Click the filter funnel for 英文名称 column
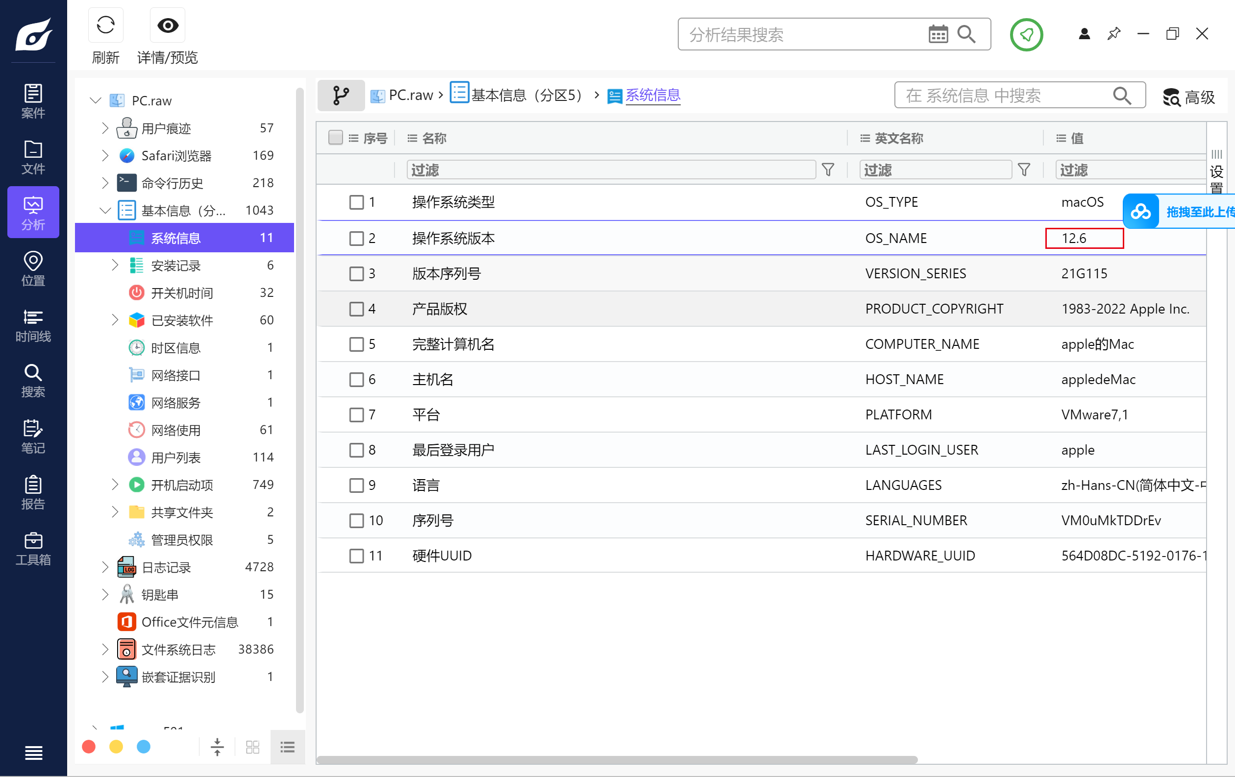 coord(1024,170)
